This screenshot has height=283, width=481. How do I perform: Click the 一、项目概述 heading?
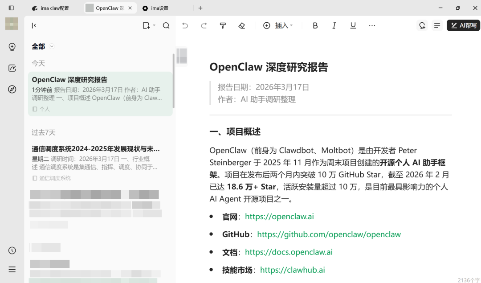point(235,132)
